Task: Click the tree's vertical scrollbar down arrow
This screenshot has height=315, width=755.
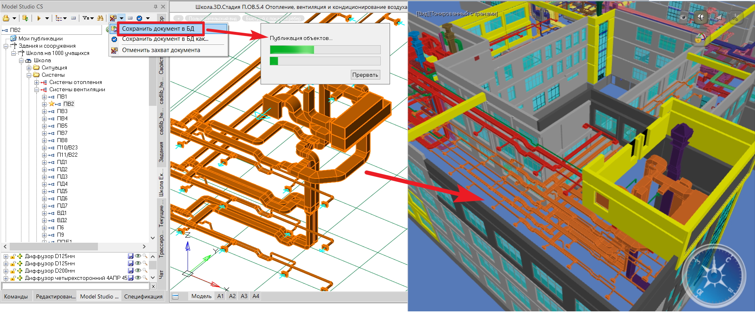Action: click(x=153, y=238)
